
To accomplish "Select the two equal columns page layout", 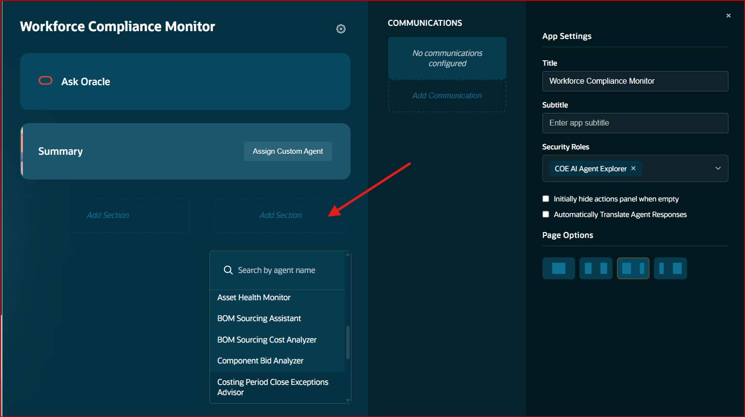I will 596,268.
